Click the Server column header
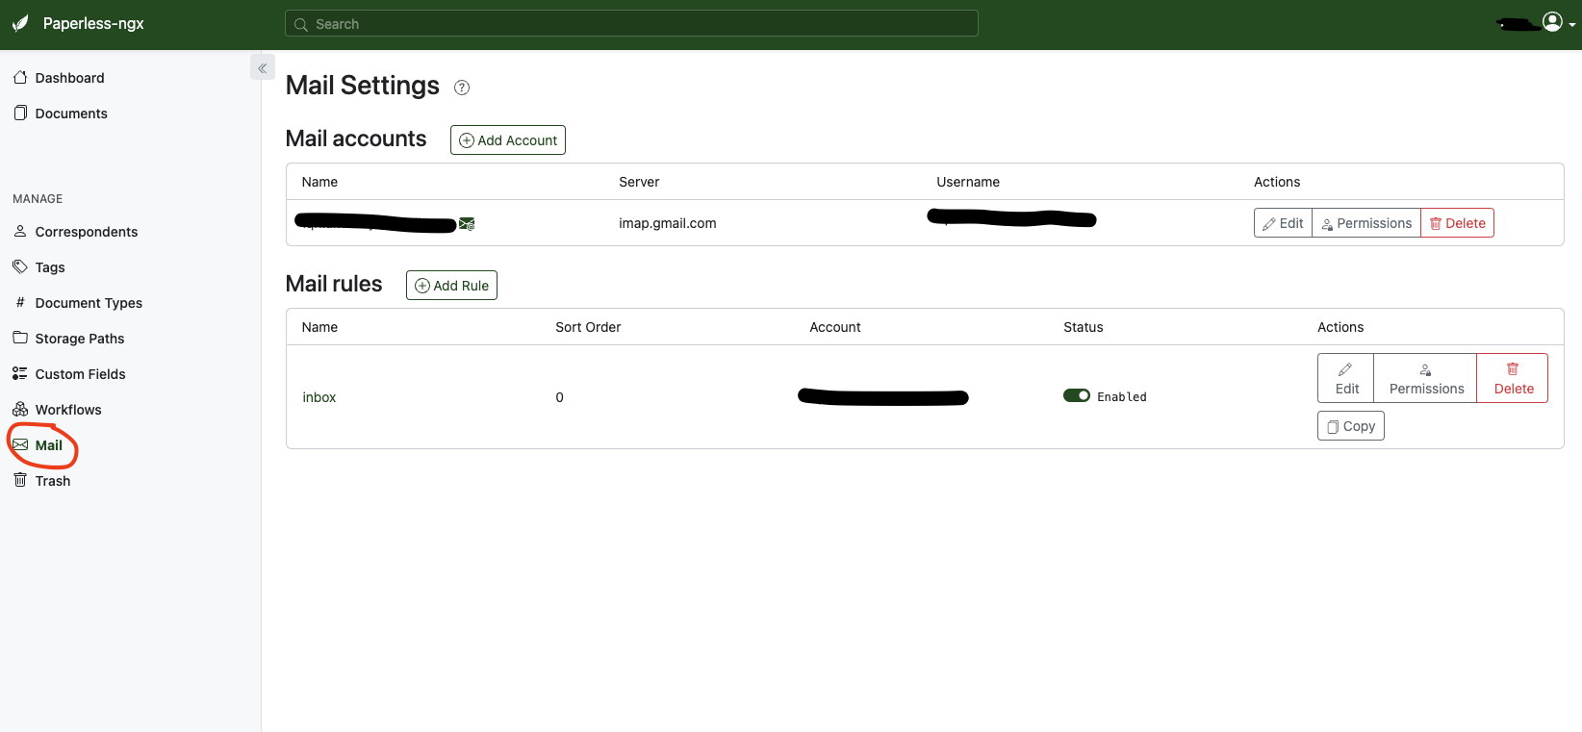The height and width of the screenshot is (732, 1582). 639,182
